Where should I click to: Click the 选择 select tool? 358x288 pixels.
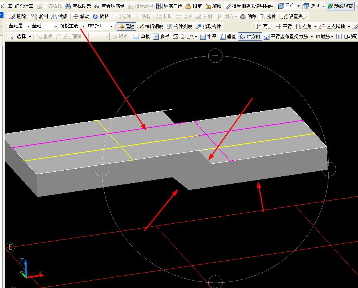coord(18,37)
